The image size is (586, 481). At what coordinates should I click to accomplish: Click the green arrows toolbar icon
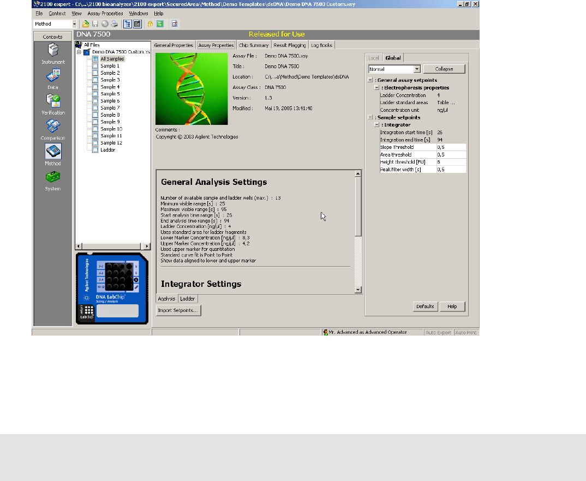[x=160, y=24]
